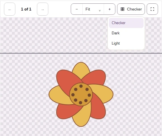Select the Checker background option
This screenshot has width=162, height=136.
pos(126,23)
